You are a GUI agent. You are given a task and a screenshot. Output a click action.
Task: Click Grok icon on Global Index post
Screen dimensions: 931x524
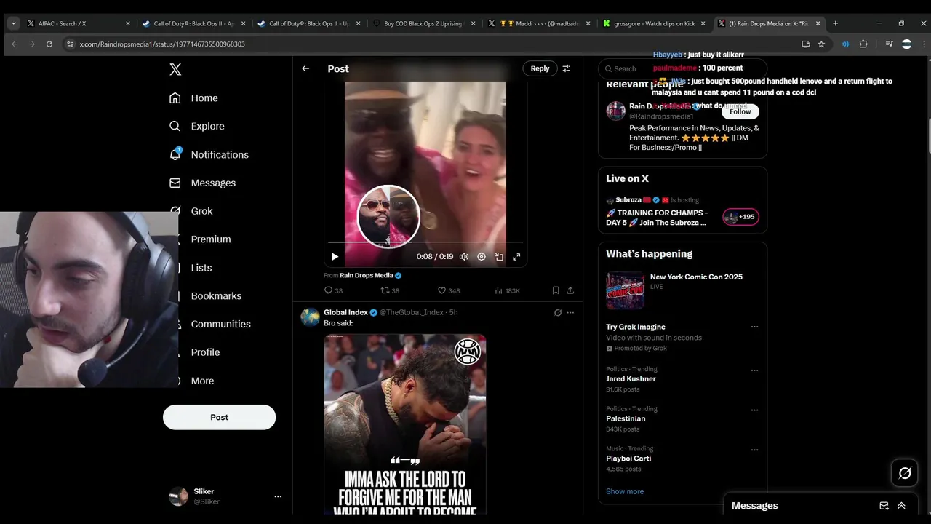[x=558, y=312]
